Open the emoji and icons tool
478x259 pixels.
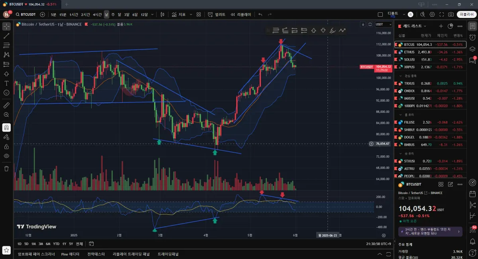coord(6,92)
